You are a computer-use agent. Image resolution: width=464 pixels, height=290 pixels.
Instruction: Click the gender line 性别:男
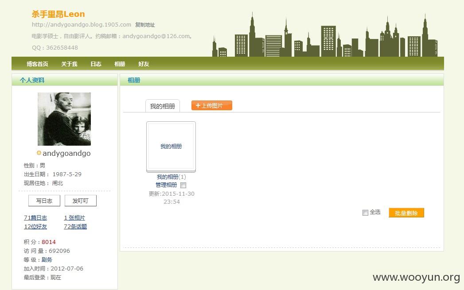click(35, 165)
